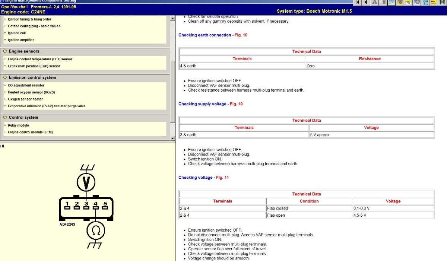Click the Fig. 11 link in Checking voltage
Screen dimensions: 447x261
[222, 178]
